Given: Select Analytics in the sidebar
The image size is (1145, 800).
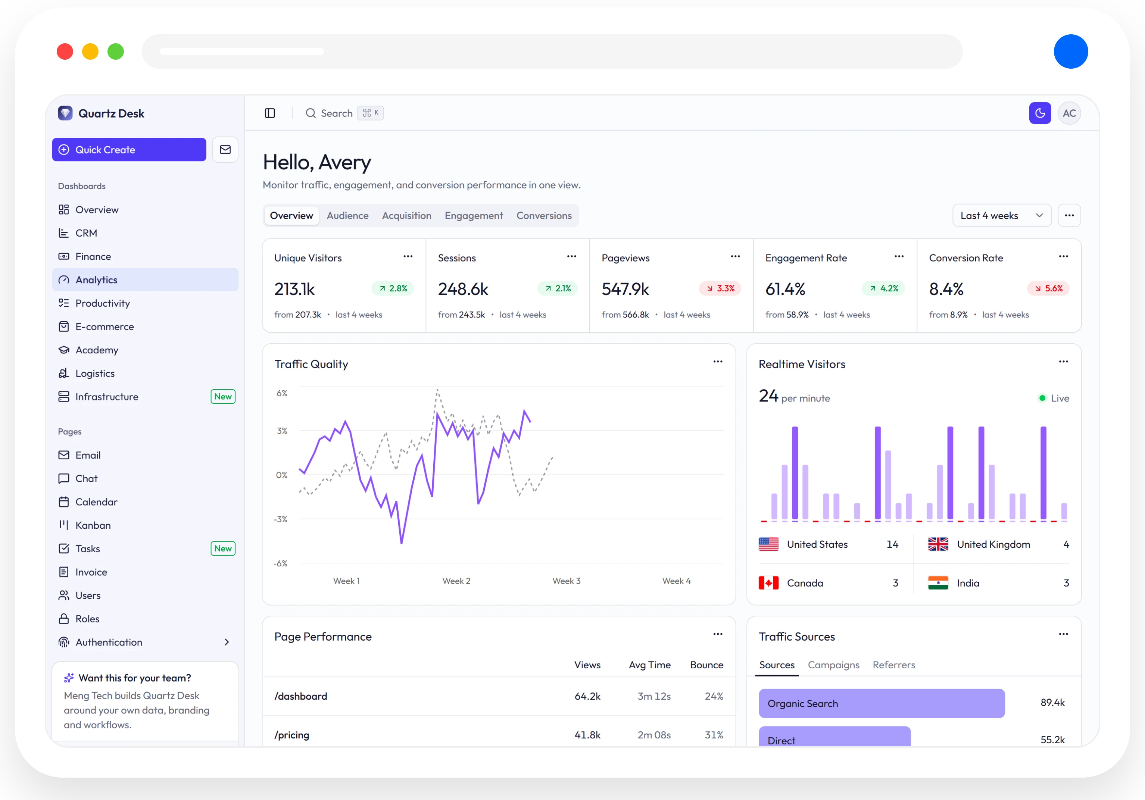Looking at the screenshot, I should 145,279.
